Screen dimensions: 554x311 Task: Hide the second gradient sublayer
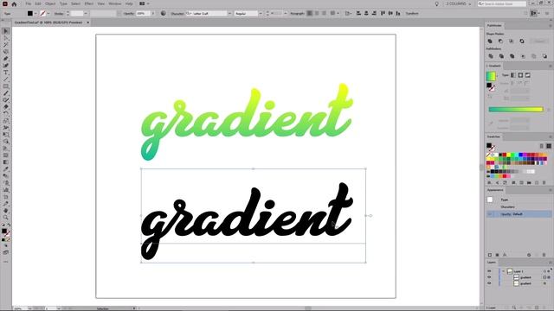tap(489, 283)
